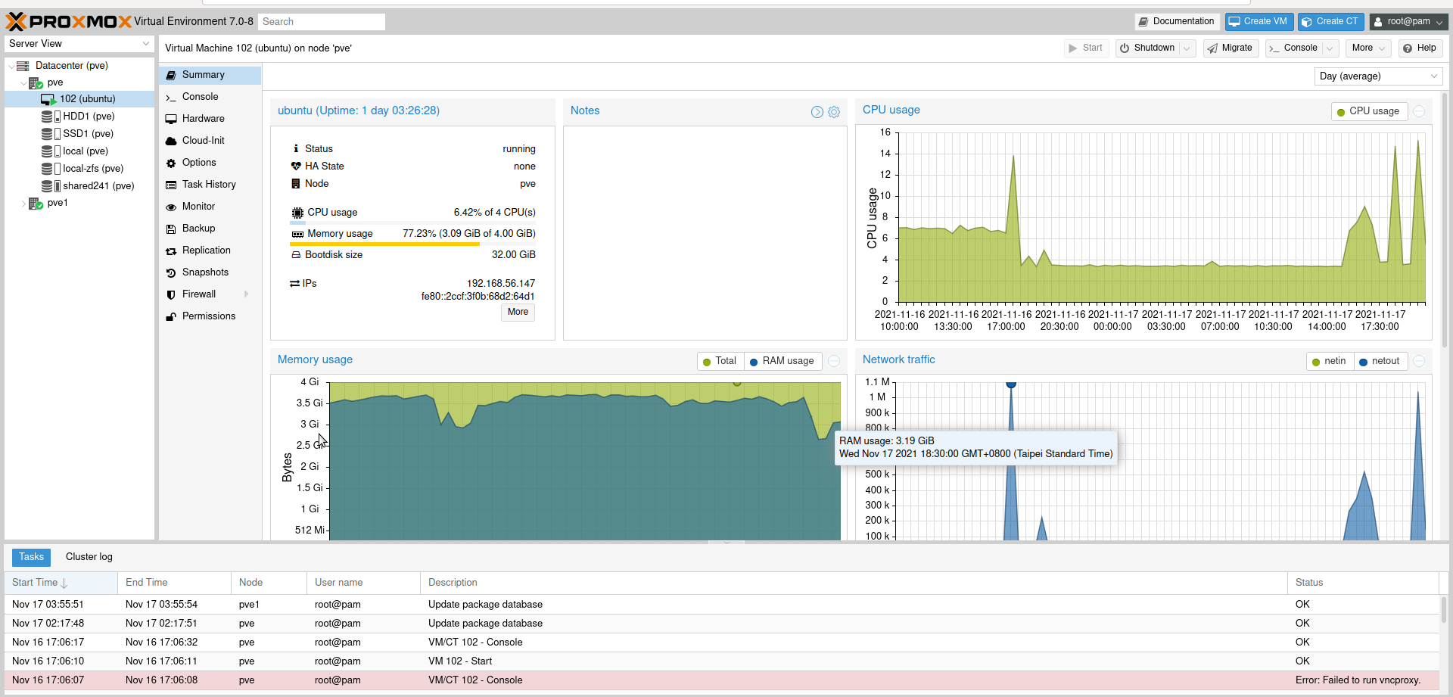The height and width of the screenshot is (697, 1453).
Task: Toggle netout legend series
Action: [1380, 362]
